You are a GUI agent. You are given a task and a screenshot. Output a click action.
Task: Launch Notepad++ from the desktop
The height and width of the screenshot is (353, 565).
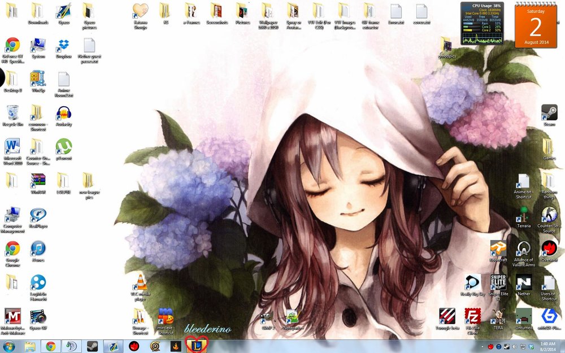(x=293, y=319)
